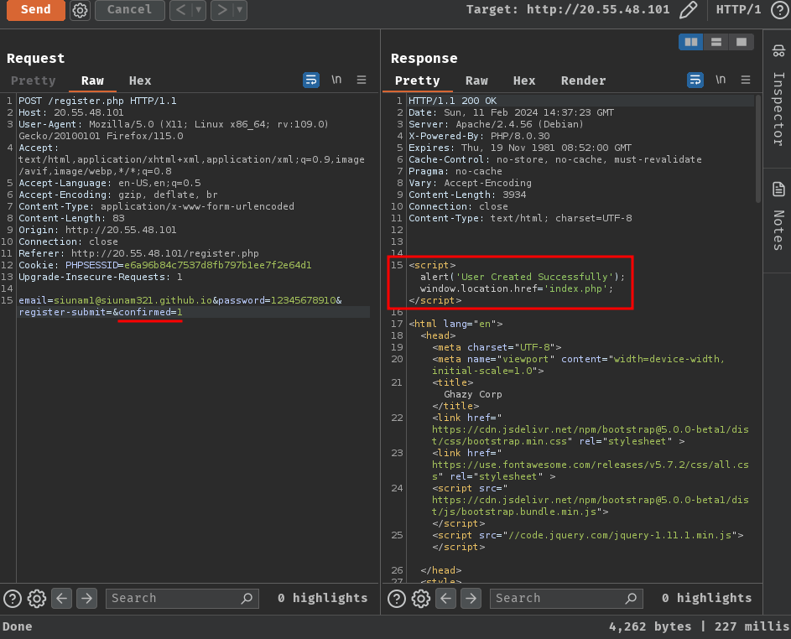
Task: Click the Response vertical scrollbar
Action: click(757, 149)
